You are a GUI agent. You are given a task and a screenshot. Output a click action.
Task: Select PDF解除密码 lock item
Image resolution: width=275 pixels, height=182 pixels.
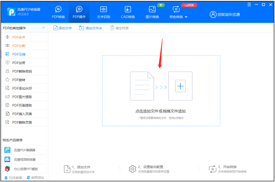tap(24, 71)
